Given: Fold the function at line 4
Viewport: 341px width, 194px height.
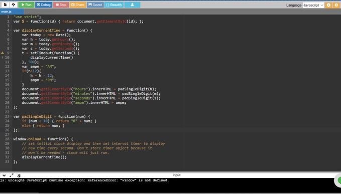Looking at the screenshot, I should point(11,31).
